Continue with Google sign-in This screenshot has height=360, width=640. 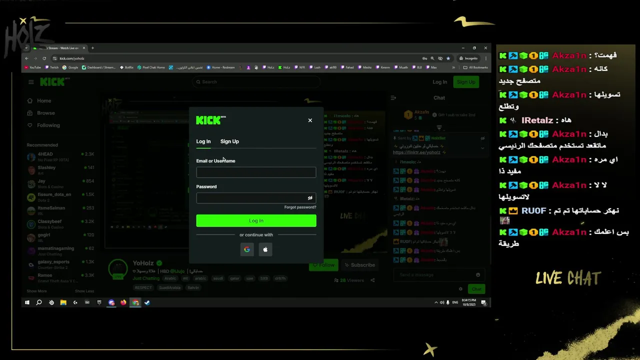pyautogui.click(x=247, y=249)
